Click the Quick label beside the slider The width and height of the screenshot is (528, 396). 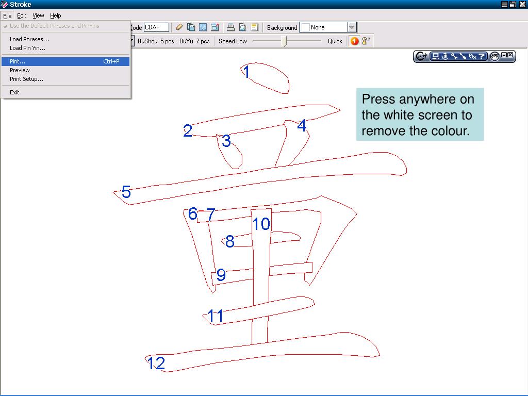(x=335, y=41)
